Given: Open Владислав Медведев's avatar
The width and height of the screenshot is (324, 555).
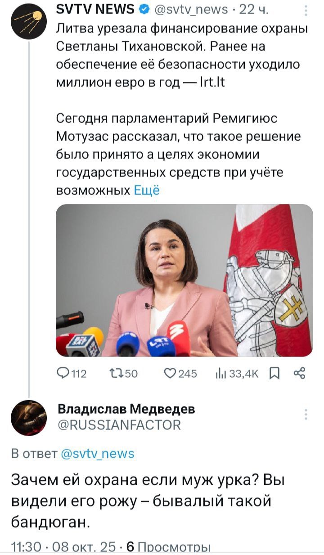Looking at the screenshot, I should (x=29, y=418).
